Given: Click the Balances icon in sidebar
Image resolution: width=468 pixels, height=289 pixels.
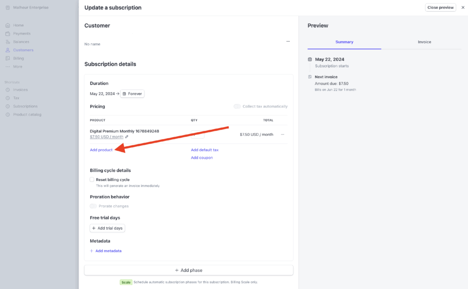Looking at the screenshot, I should point(8,42).
